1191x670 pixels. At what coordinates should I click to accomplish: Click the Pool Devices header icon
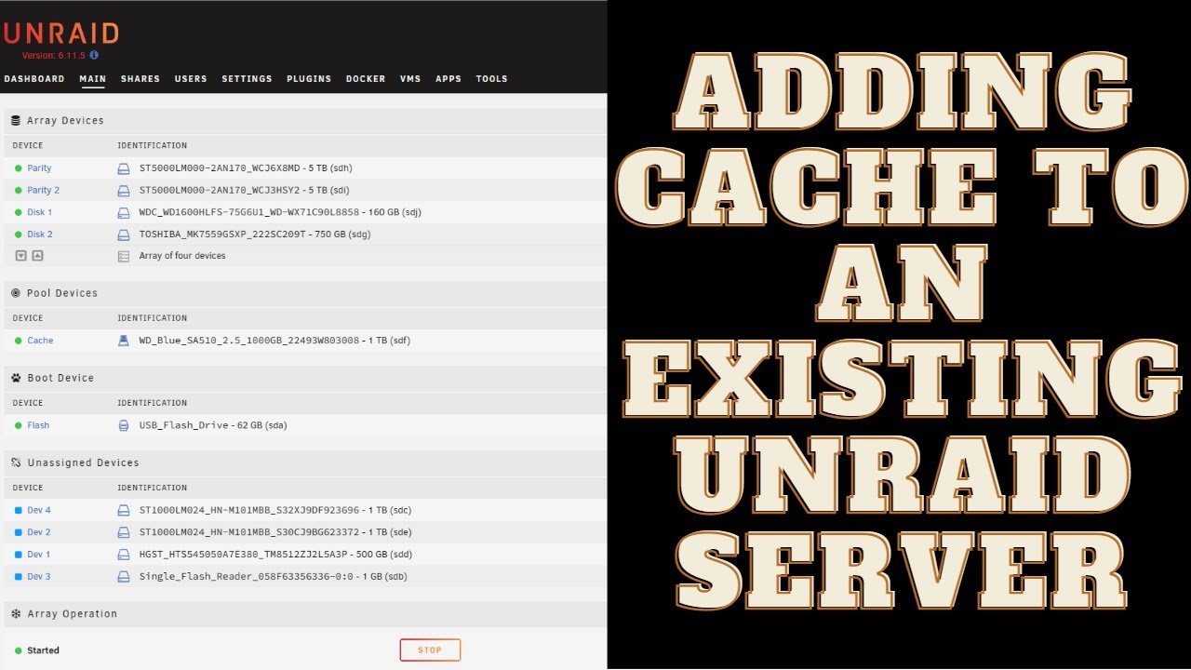(x=16, y=293)
